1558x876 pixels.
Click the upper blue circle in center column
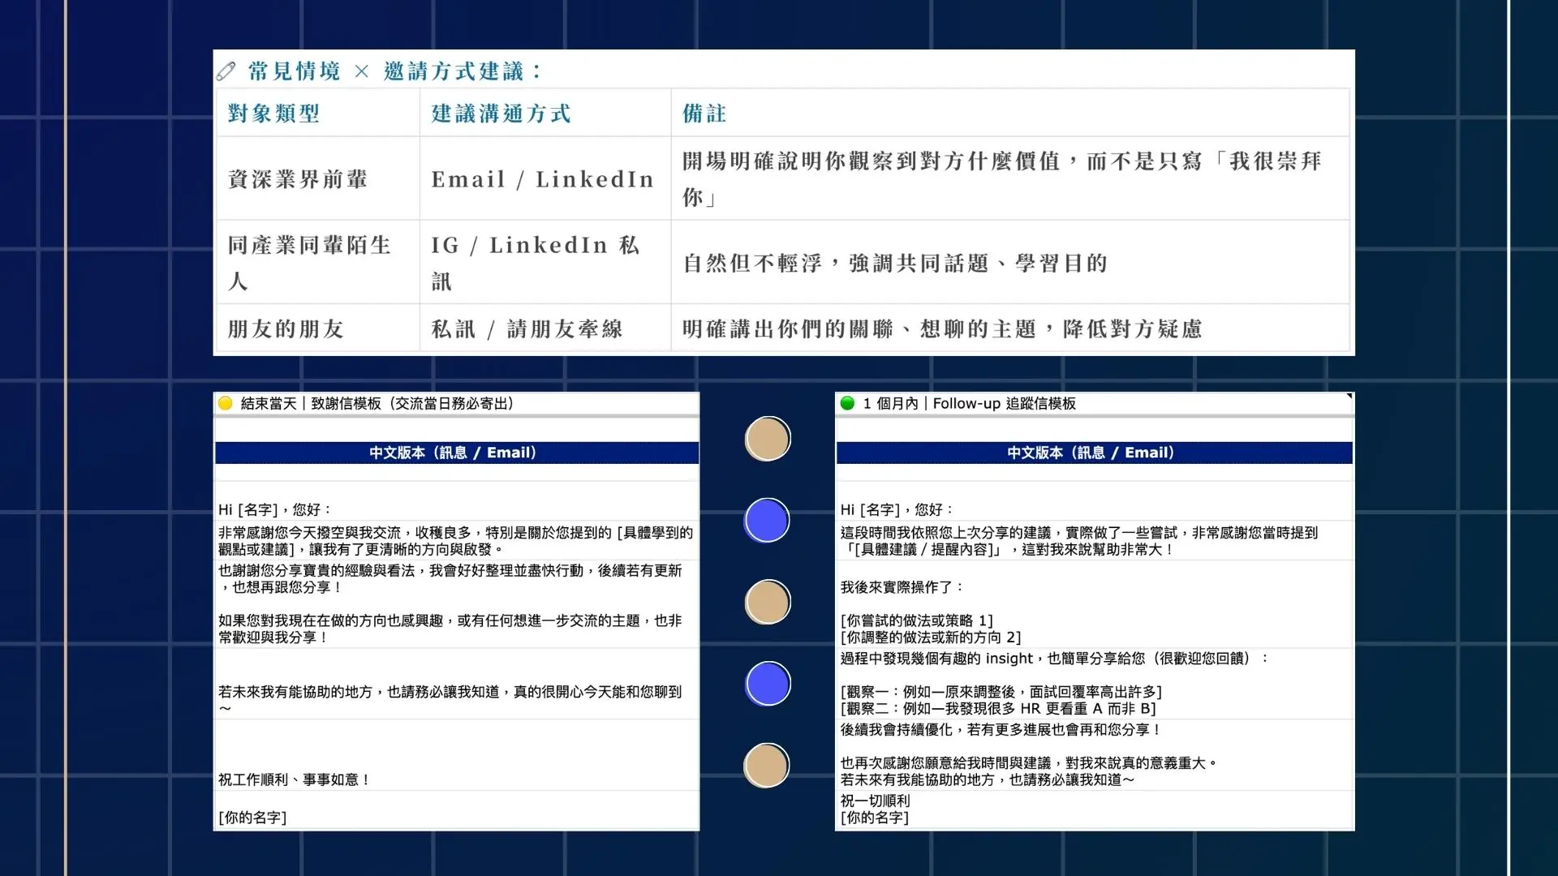[x=767, y=521]
